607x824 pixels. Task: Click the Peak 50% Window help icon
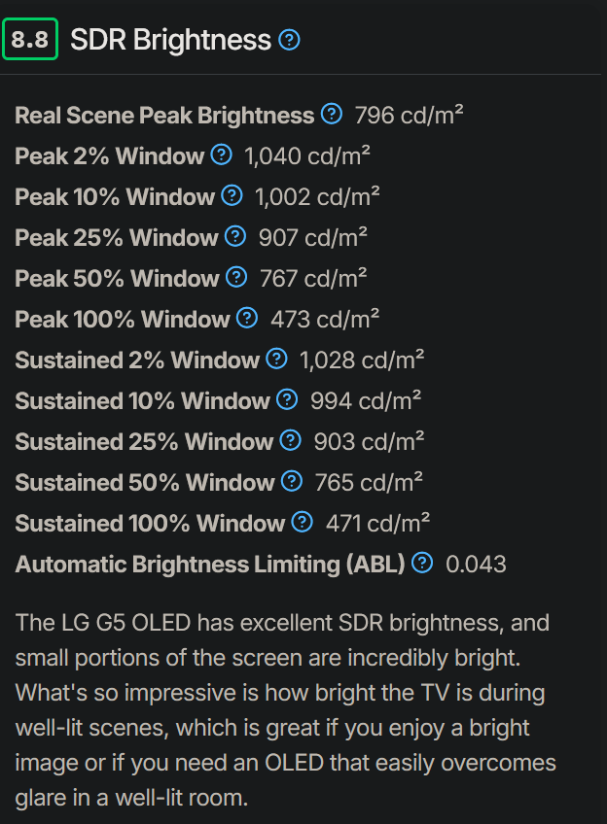233,278
